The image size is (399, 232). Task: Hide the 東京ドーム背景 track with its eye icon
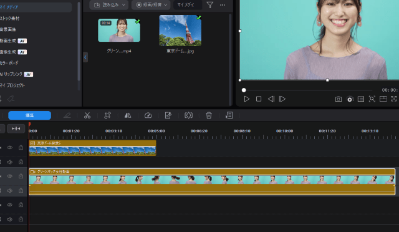10,147
